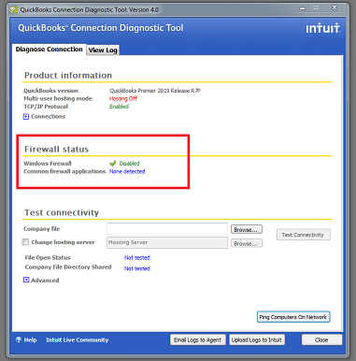
Task: Click the Company file input field
Action: pos(167,229)
